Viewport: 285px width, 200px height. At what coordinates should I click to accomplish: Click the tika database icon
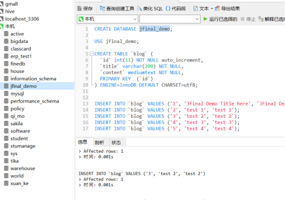click(x=6, y=161)
